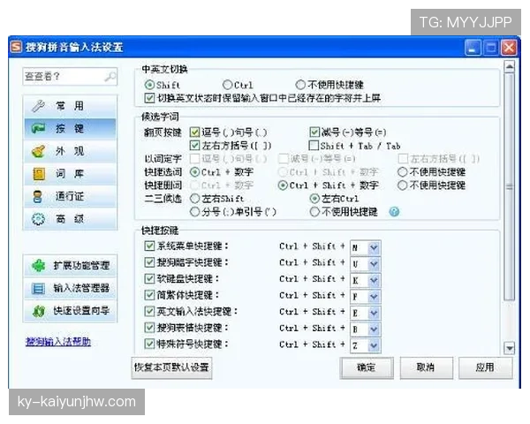Click the green icon for 快速设置向导
The width and height of the screenshot is (530, 424).
[39, 311]
